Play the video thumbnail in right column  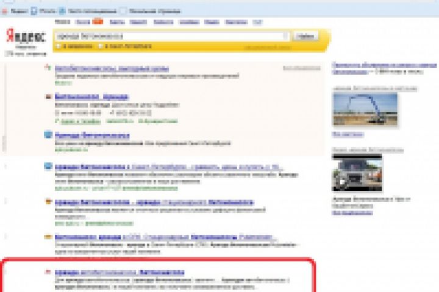[357, 173]
